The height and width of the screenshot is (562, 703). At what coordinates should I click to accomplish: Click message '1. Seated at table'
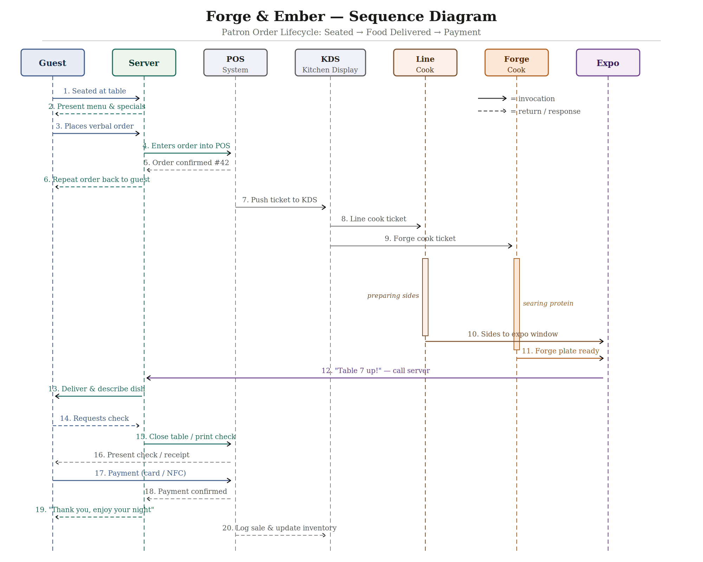click(95, 91)
